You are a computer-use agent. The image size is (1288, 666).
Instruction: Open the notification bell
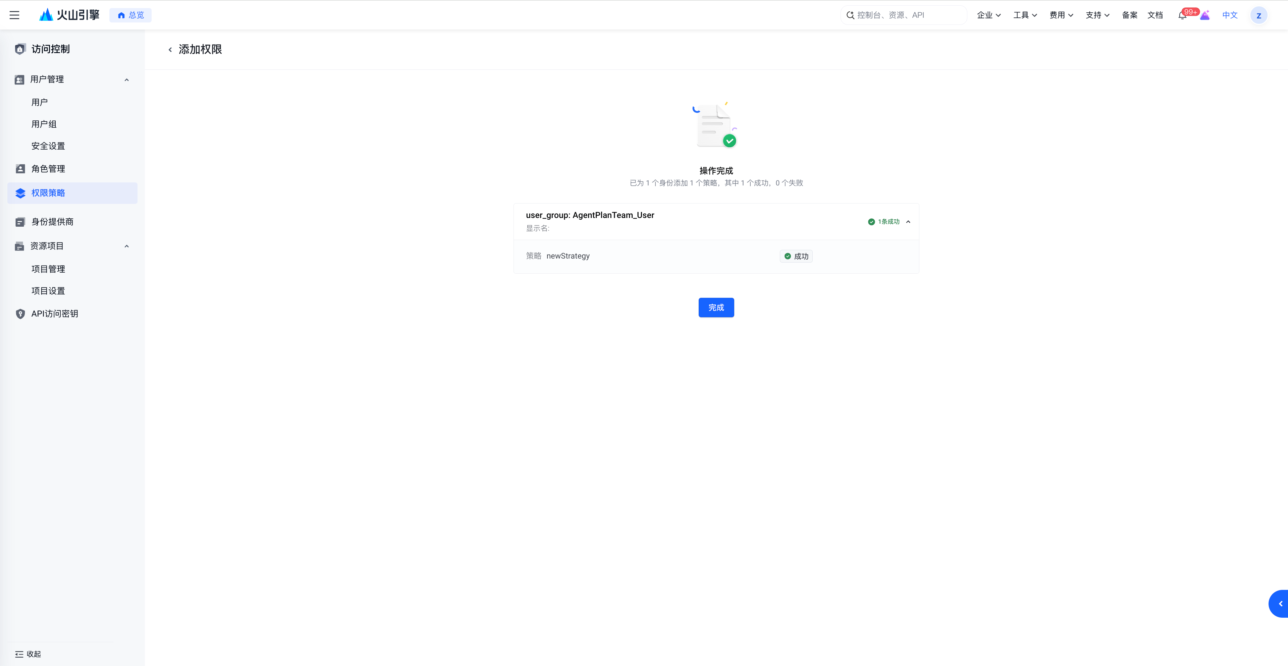tap(1182, 15)
